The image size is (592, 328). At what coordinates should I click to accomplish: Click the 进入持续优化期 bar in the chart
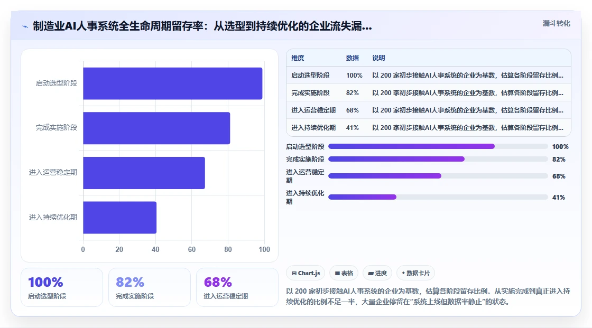pyautogui.click(x=119, y=218)
